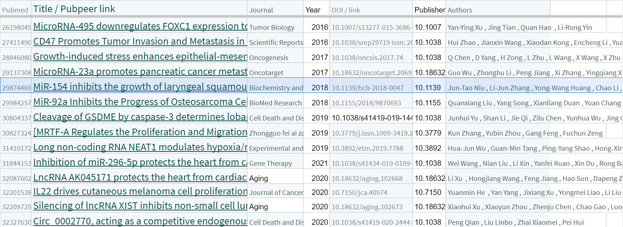Open the LncRNA AK045171 article link
Image resolution: width=623 pixels, height=227 pixels.
140,178
